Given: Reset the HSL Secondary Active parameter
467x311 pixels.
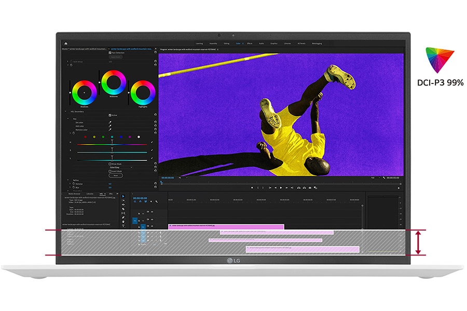Looking at the screenshot, I should click(155, 115).
